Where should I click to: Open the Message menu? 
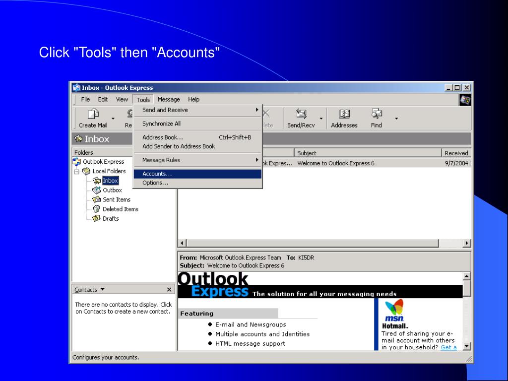[x=169, y=99]
